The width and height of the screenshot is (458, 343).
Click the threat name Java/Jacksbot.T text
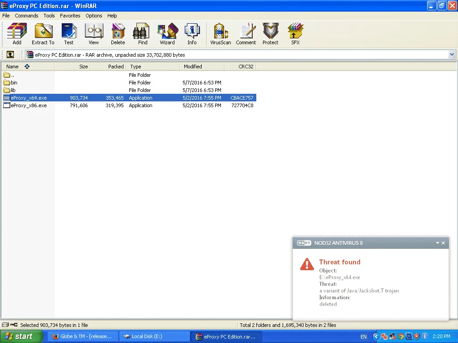(x=359, y=290)
